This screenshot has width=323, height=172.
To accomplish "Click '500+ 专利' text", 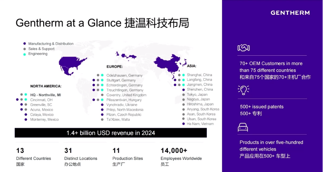I will pyautogui.click(x=251, y=114).
